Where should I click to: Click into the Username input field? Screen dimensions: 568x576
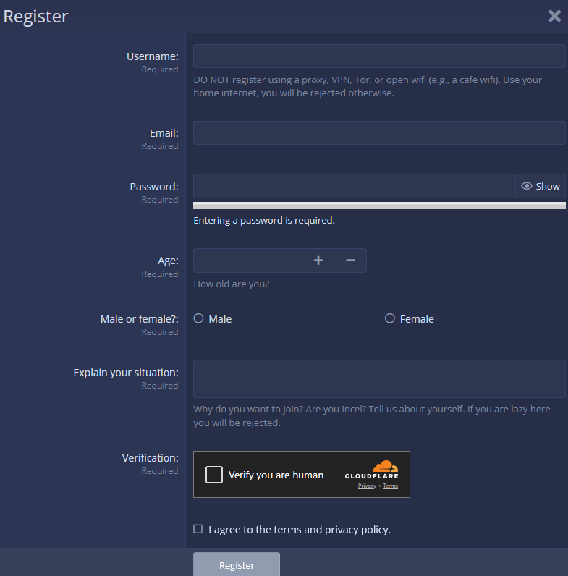tap(378, 56)
